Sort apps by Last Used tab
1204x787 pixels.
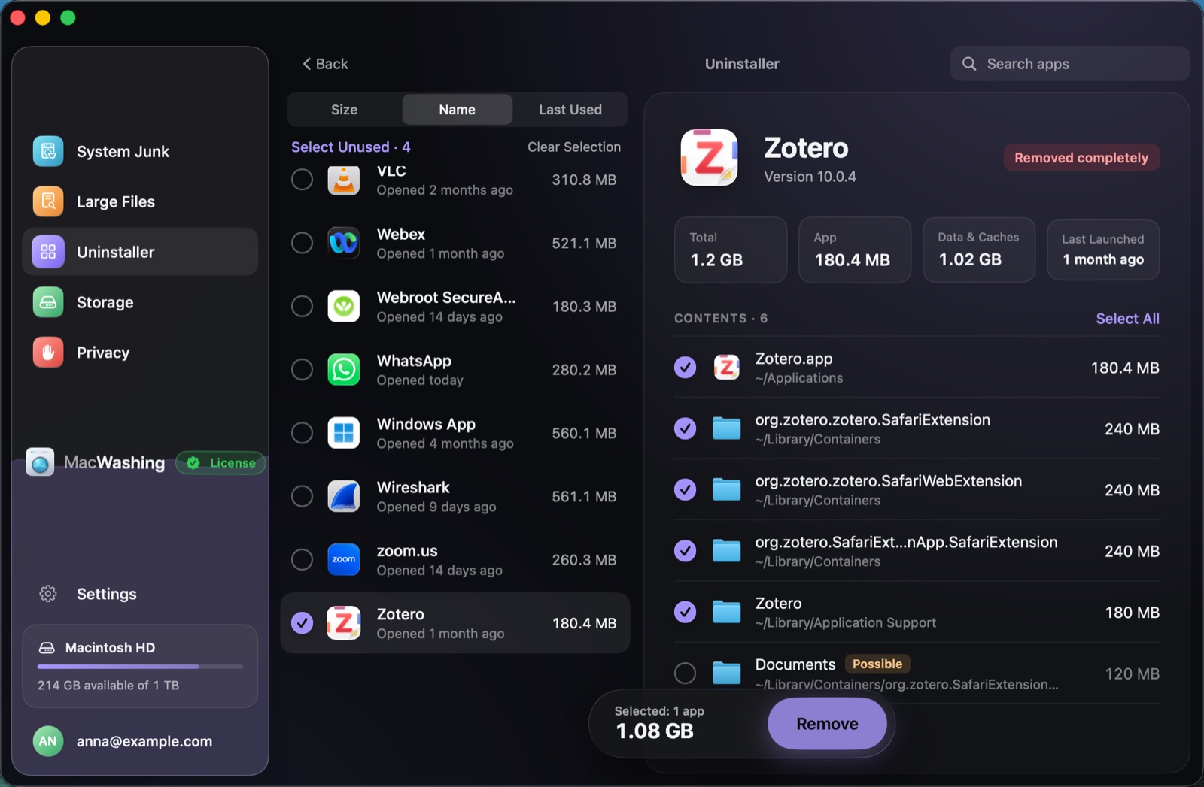coord(570,110)
